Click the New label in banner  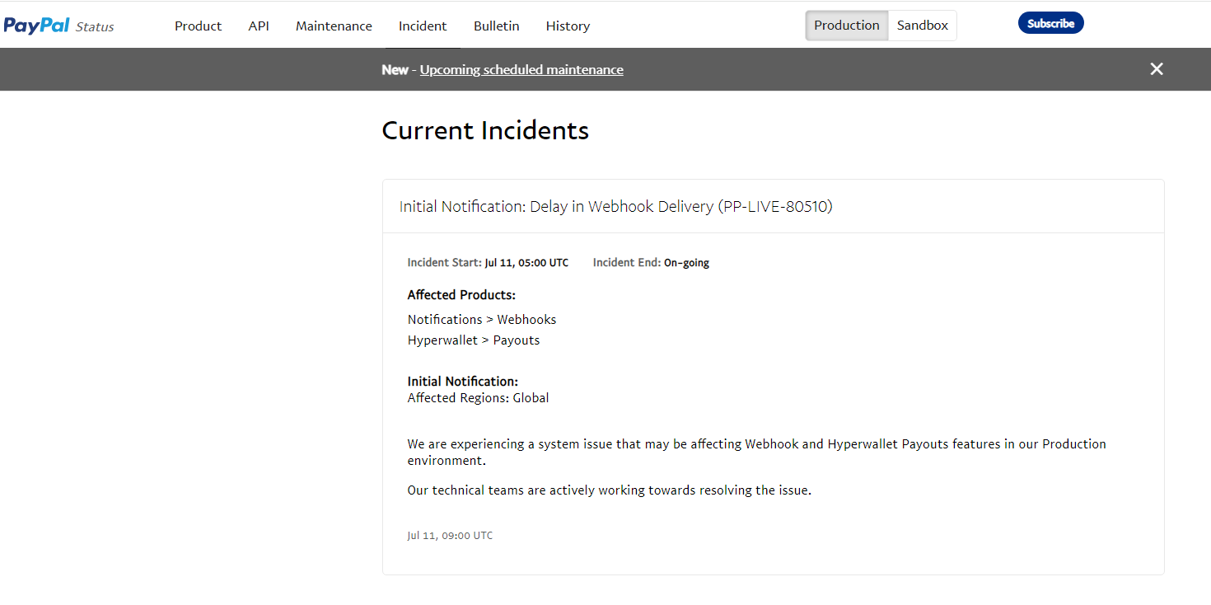[395, 70]
